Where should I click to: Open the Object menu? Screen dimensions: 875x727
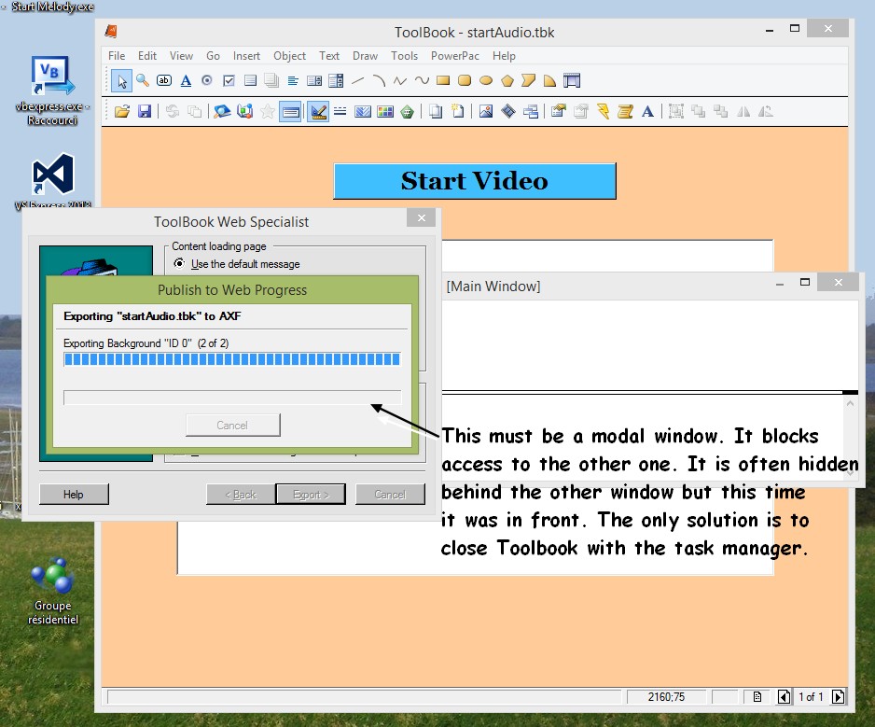coord(289,56)
